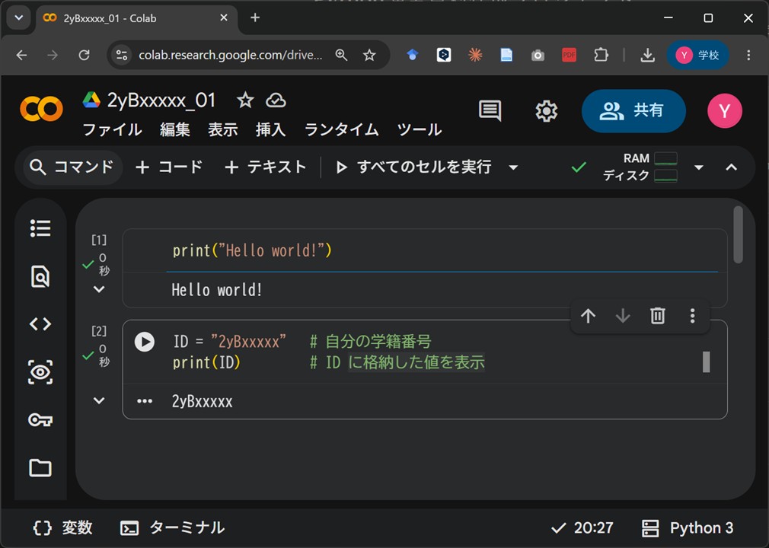Open the 変数 variables panel
Image resolution: width=769 pixels, height=548 pixels.
pos(62,528)
